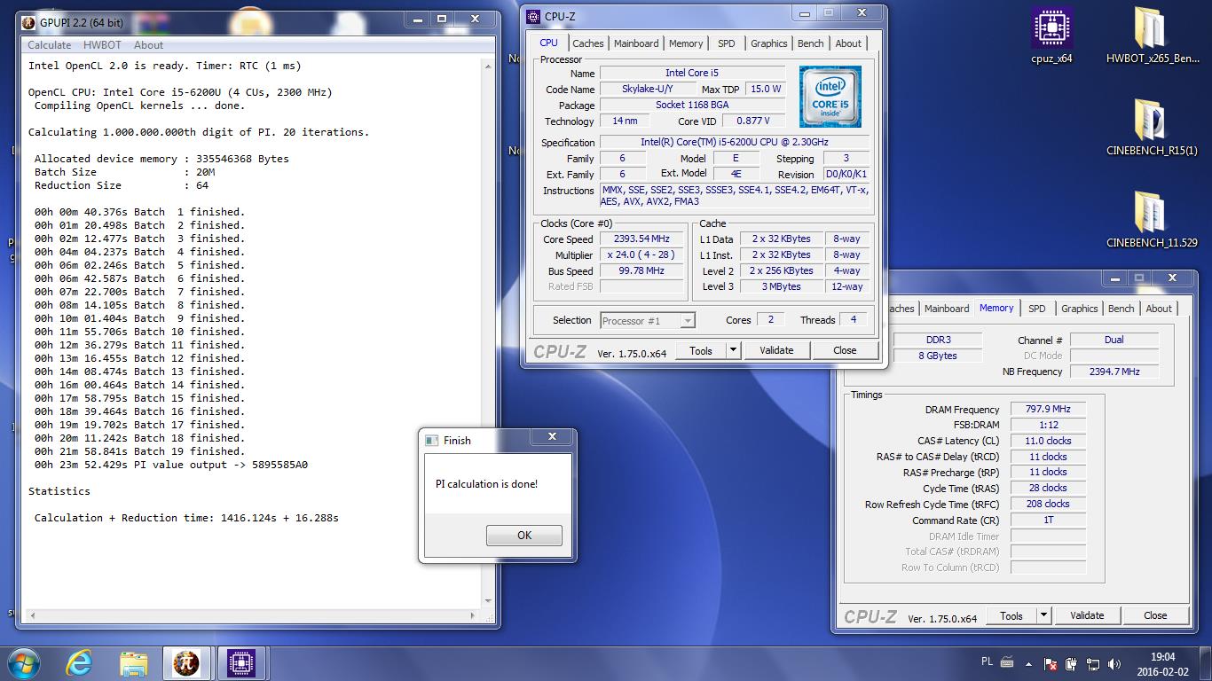Click the PI value output line 5895585A0
The image size is (1212, 681).
171,465
